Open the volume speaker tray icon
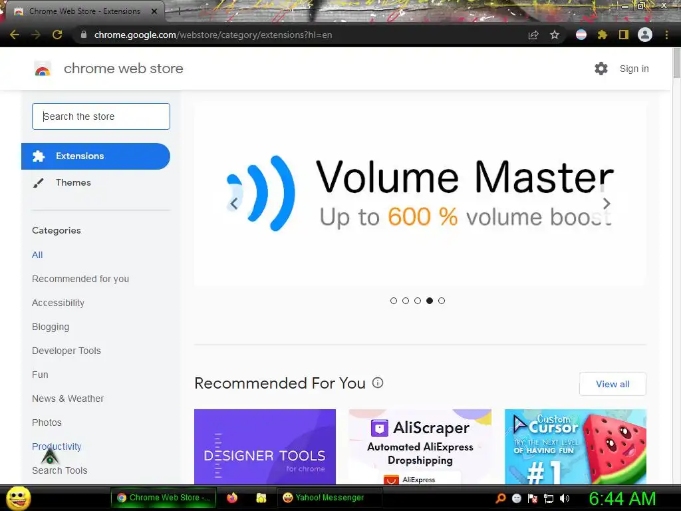This screenshot has height=511, width=681. 565,498
